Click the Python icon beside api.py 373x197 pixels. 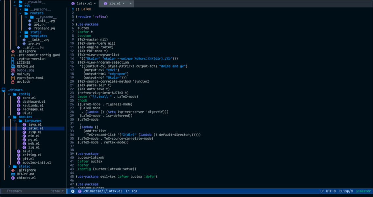tap(30, 25)
